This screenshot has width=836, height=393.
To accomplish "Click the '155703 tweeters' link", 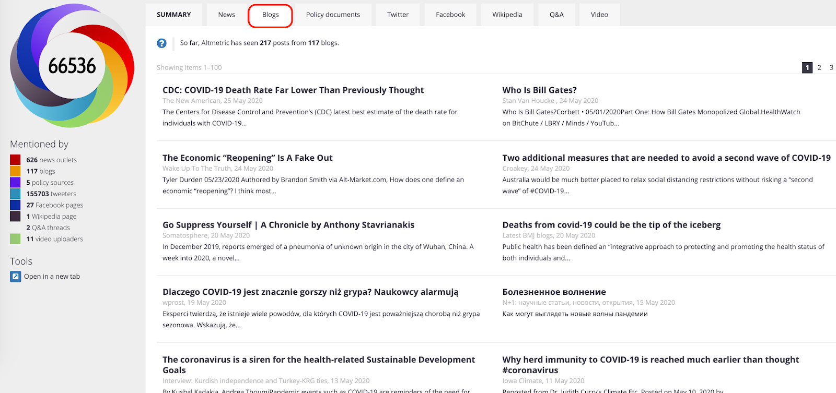I will (51, 194).
